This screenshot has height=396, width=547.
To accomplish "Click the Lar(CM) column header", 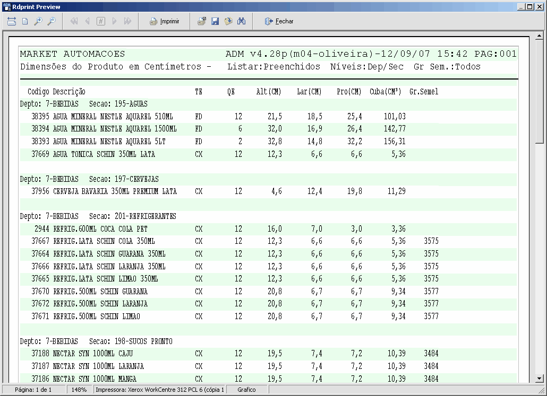I will 309,92.
